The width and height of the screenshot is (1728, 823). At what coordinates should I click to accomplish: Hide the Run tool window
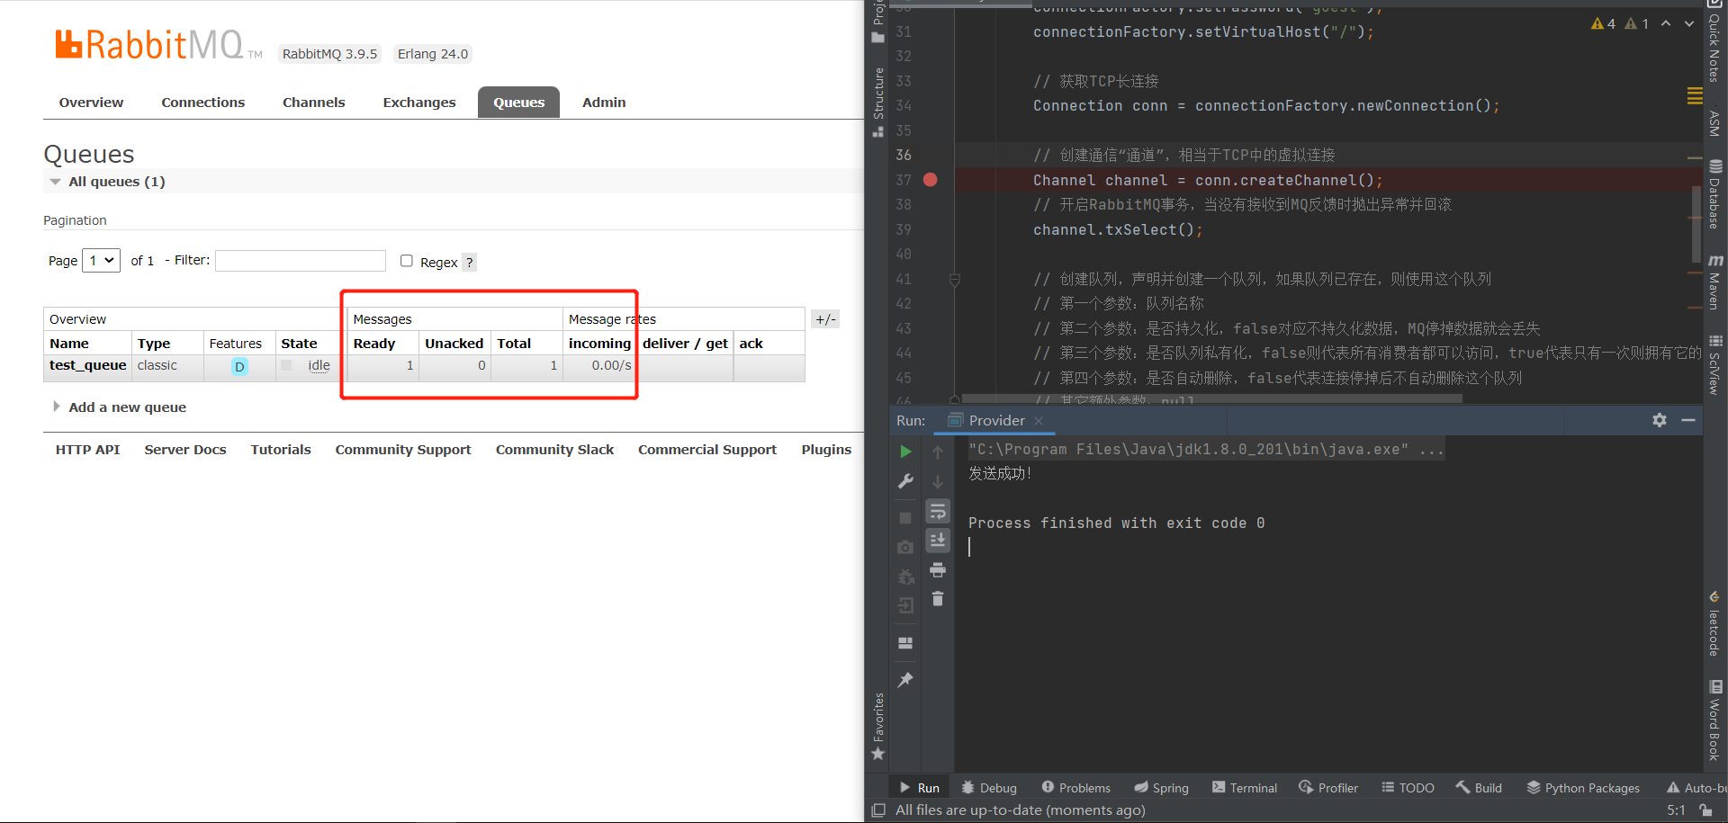point(1688,420)
